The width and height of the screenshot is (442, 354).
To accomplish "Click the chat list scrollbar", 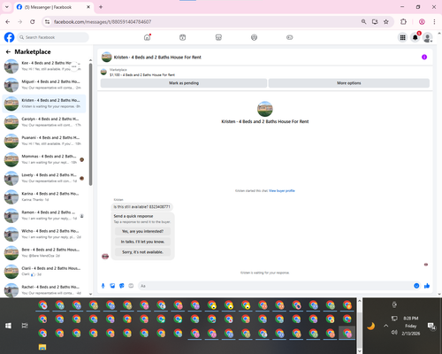I will click(x=90, y=124).
